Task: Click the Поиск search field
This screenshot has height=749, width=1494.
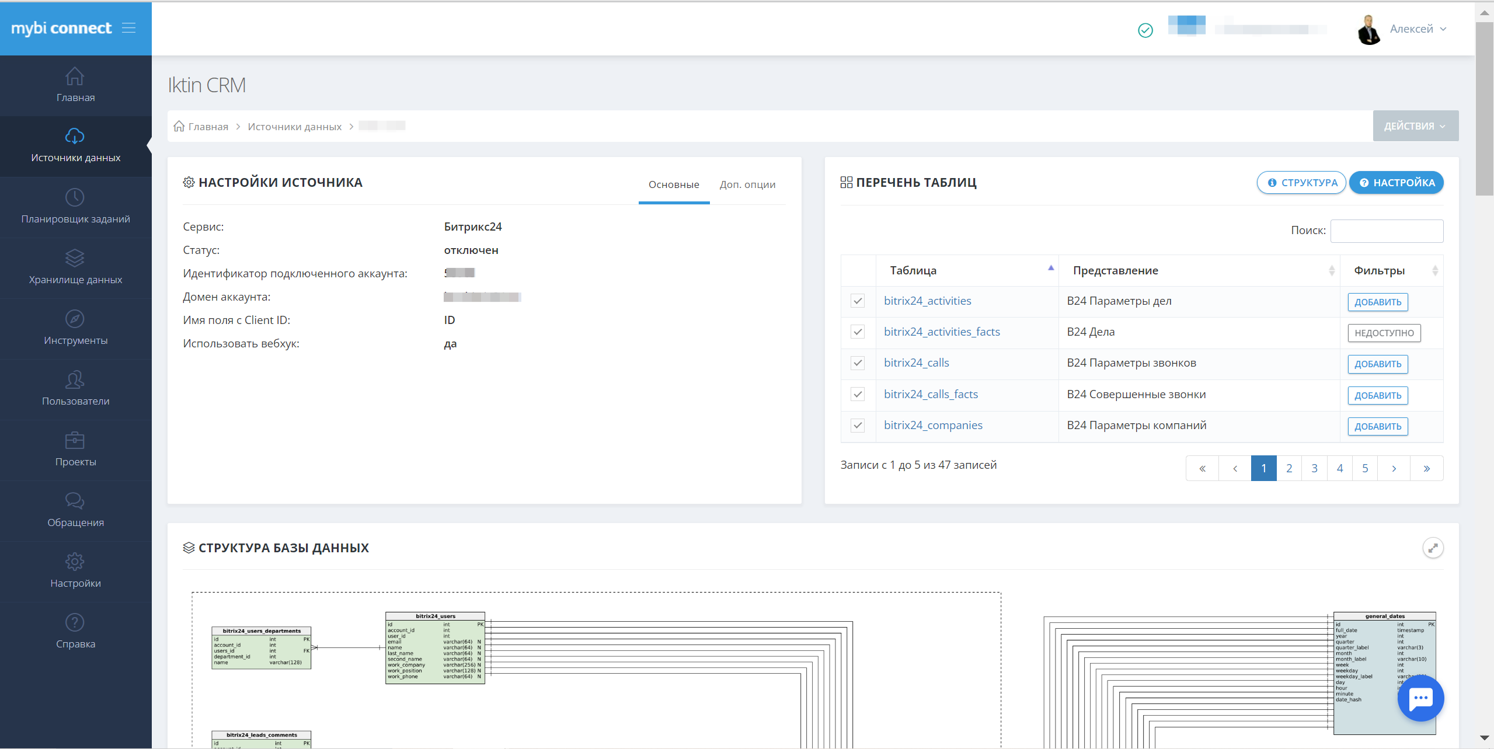Action: (1387, 231)
